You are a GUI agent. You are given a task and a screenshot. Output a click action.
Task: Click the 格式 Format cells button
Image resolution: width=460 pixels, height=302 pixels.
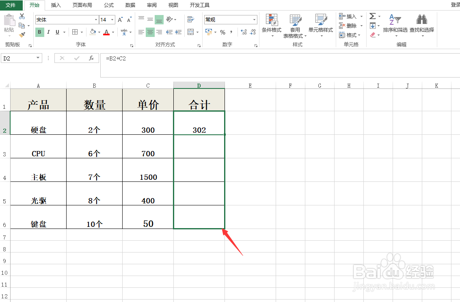coord(350,35)
